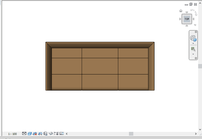Click the Reveal Constraints dimension-lock icon
Viewport: 202px width, 139px height.
[x=56, y=133]
